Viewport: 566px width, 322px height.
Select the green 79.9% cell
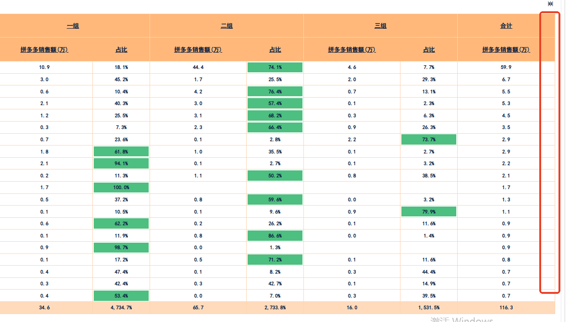pyautogui.click(x=429, y=212)
